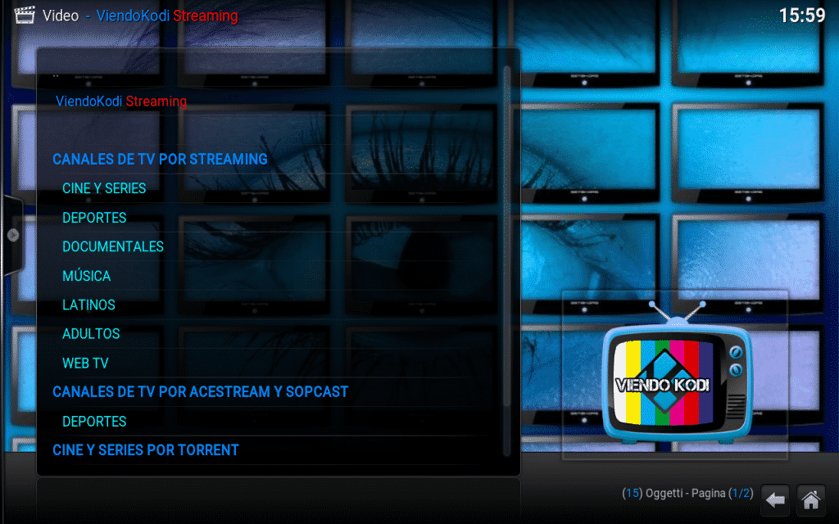Open the CINE Y SERIES entry
The width and height of the screenshot is (839, 524).
[104, 188]
